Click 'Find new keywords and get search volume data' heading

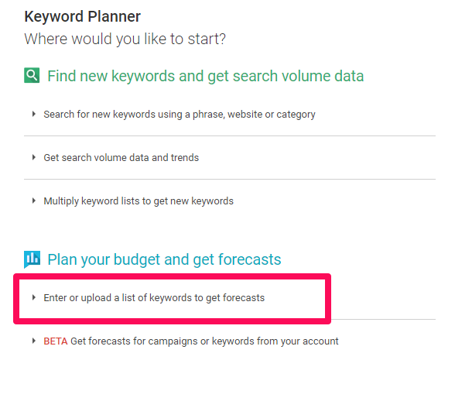(x=206, y=76)
